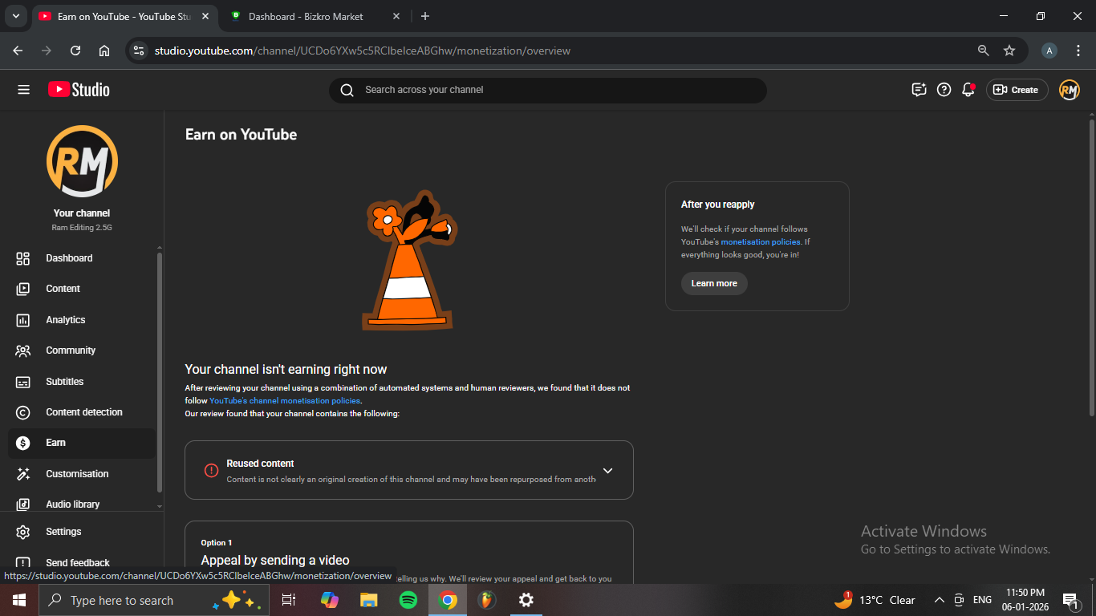Image resolution: width=1096 pixels, height=616 pixels.
Task: Click the channel avatar in top-right corner
Action: click(1069, 90)
